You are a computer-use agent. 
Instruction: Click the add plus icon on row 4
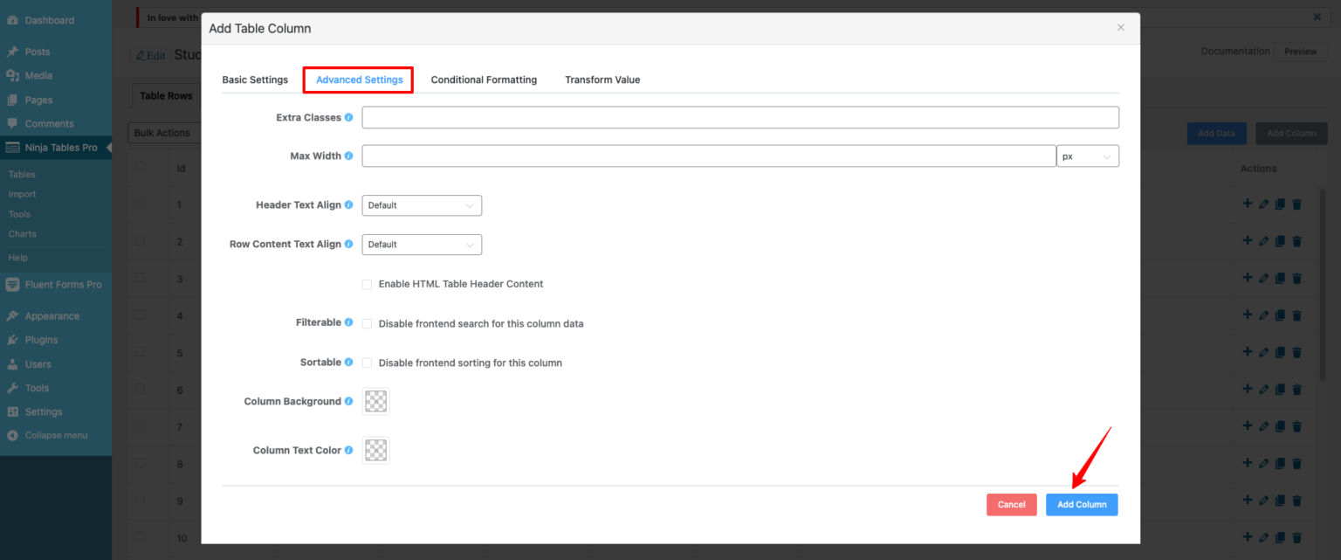tap(1248, 315)
